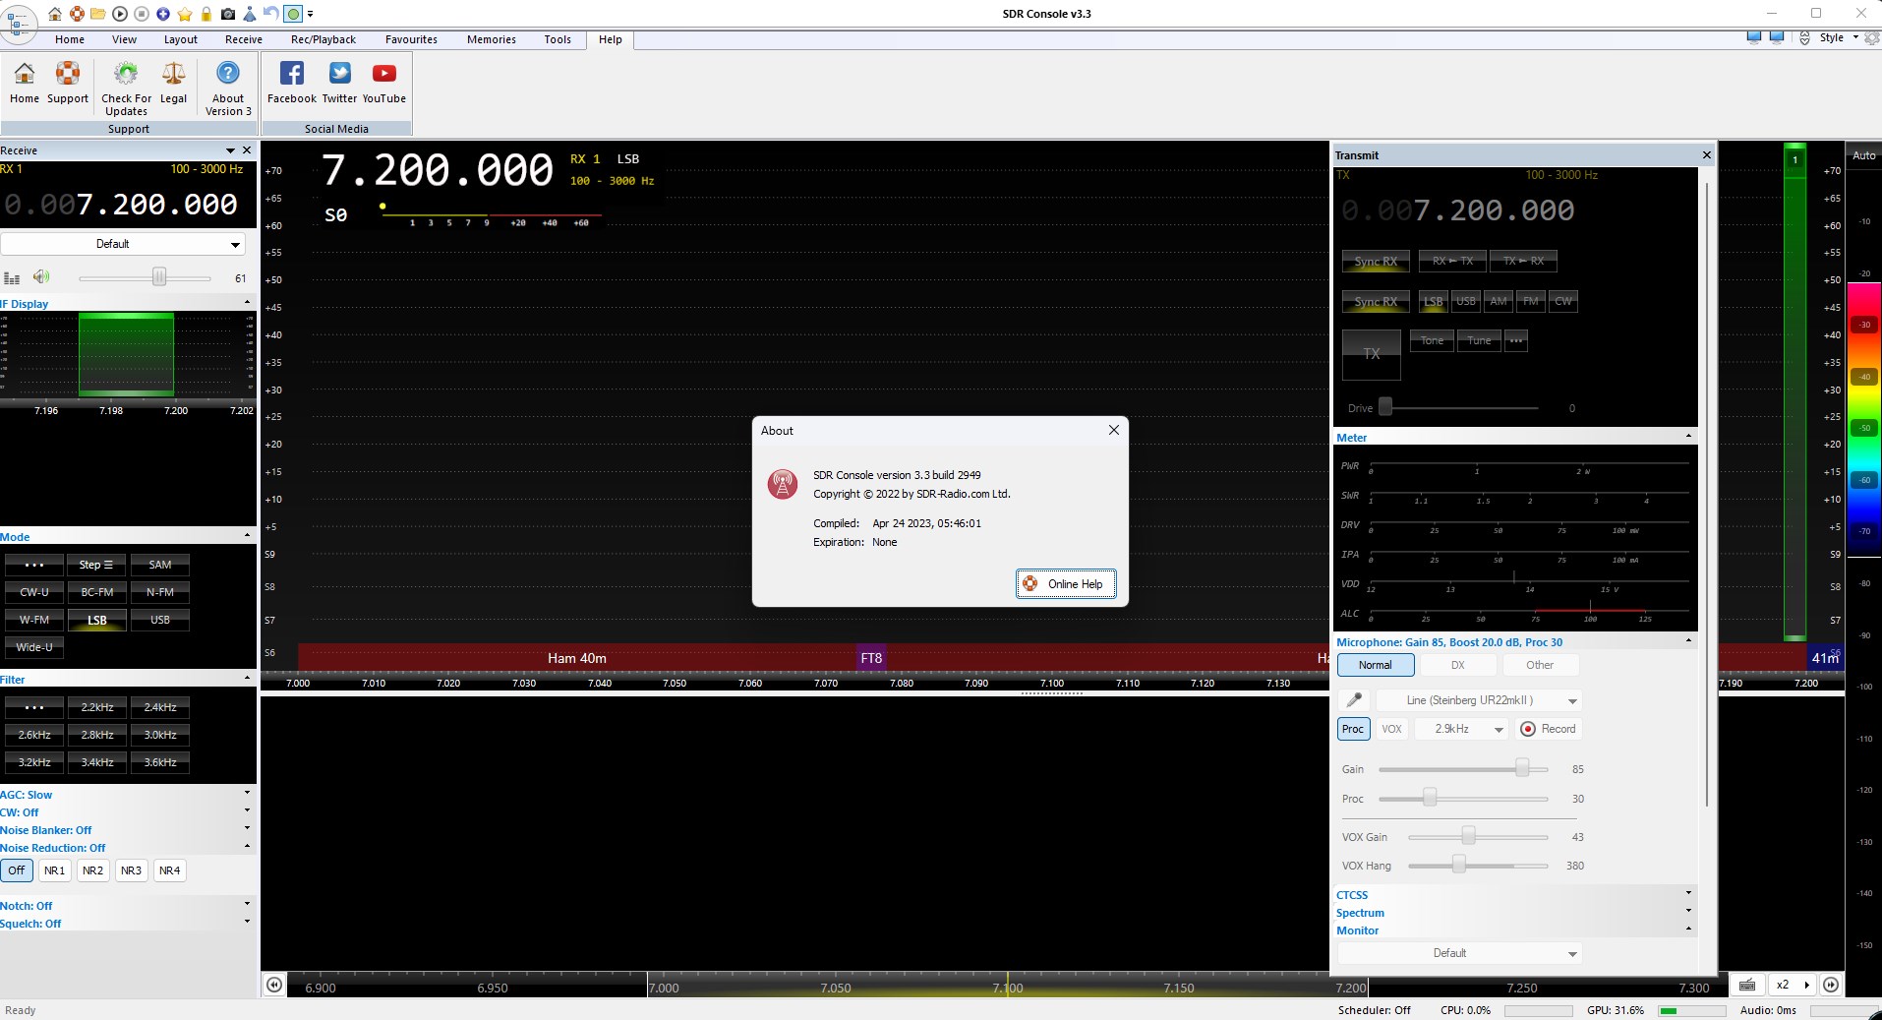1882x1020 pixels.
Task: Click the VOX Hang slider handle
Action: (1459, 865)
